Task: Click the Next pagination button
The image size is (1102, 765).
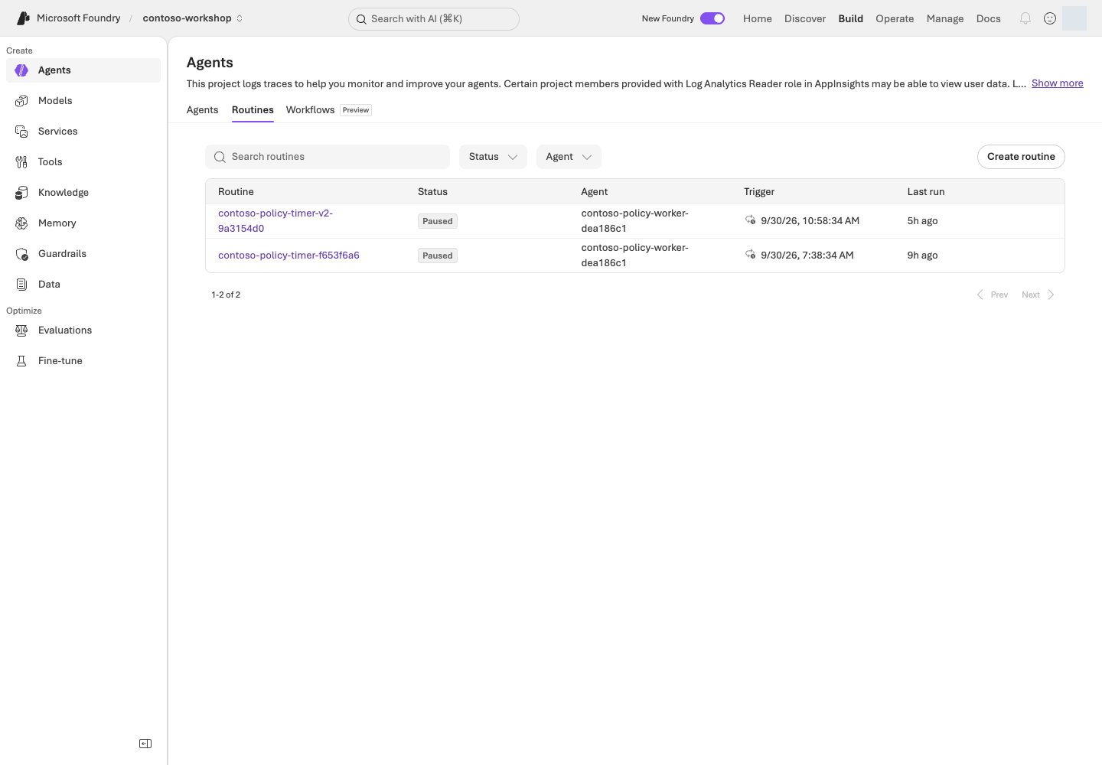Action: click(1038, 295)
